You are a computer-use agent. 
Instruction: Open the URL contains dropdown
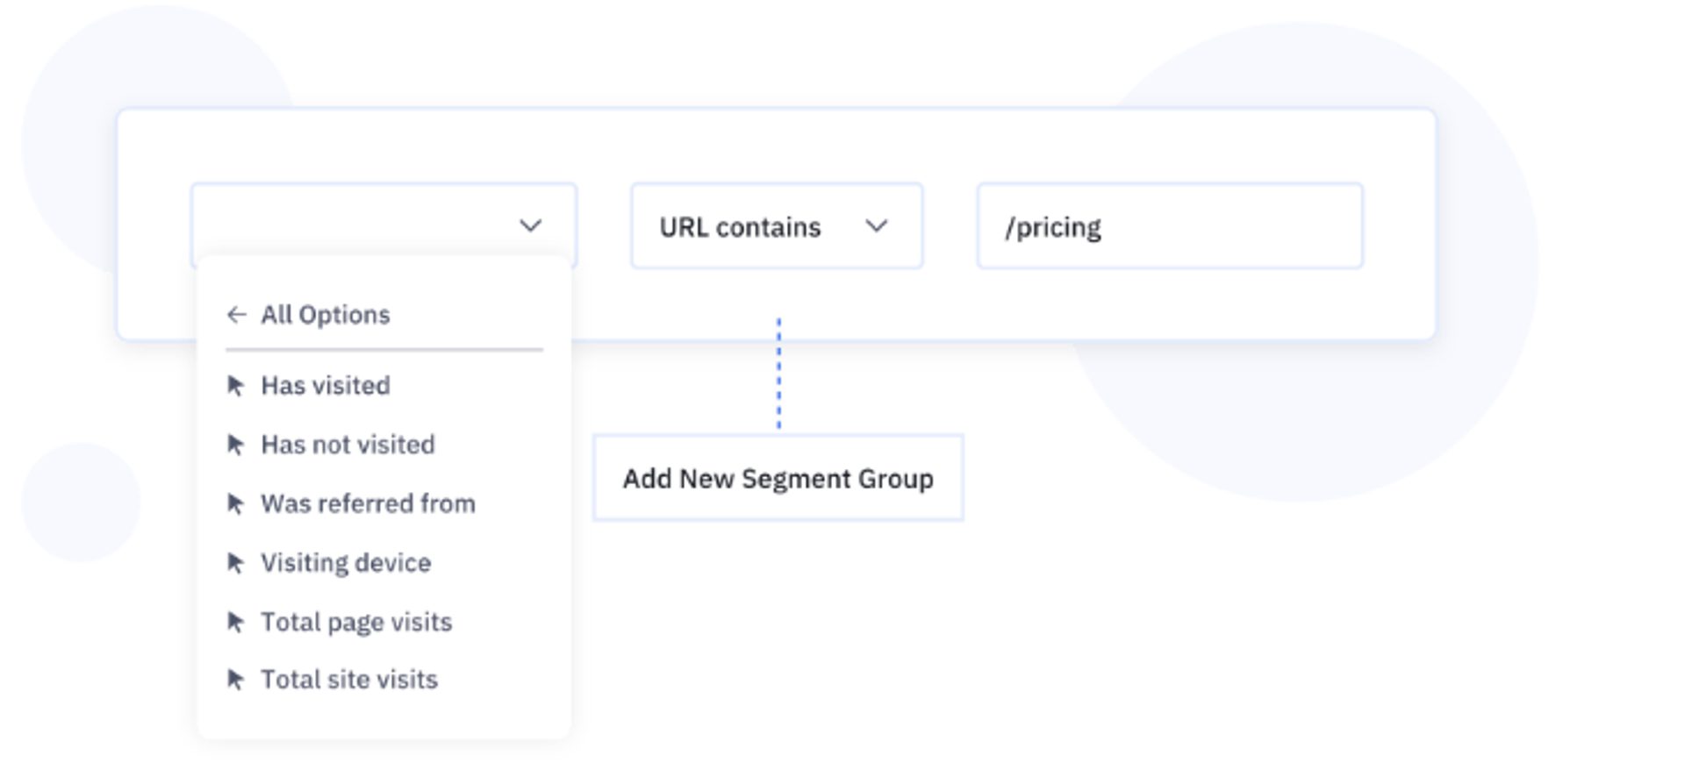776,226
